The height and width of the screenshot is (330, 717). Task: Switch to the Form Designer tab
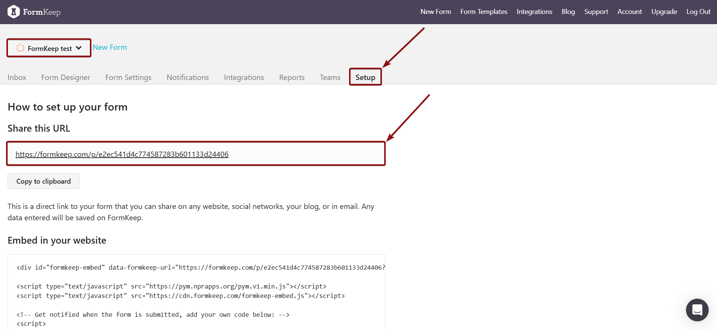pyautogui.click(x=66, y=77)
